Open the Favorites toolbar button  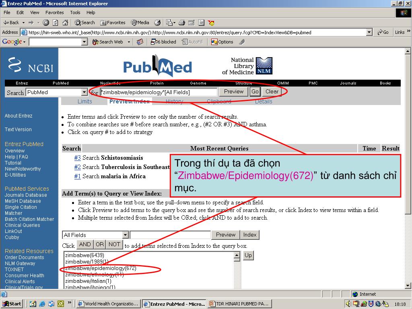tap(113, 23)
